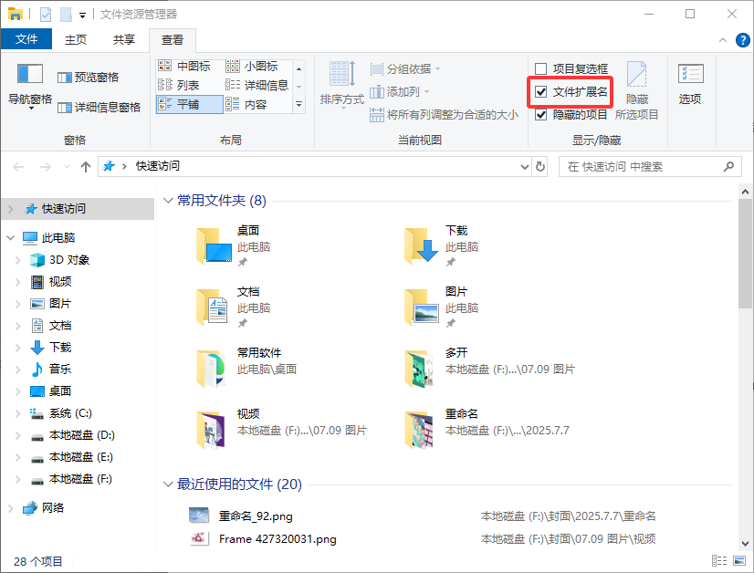Refresh the Quick access address bar
754x573 pixels.
(x=540, y=166)
